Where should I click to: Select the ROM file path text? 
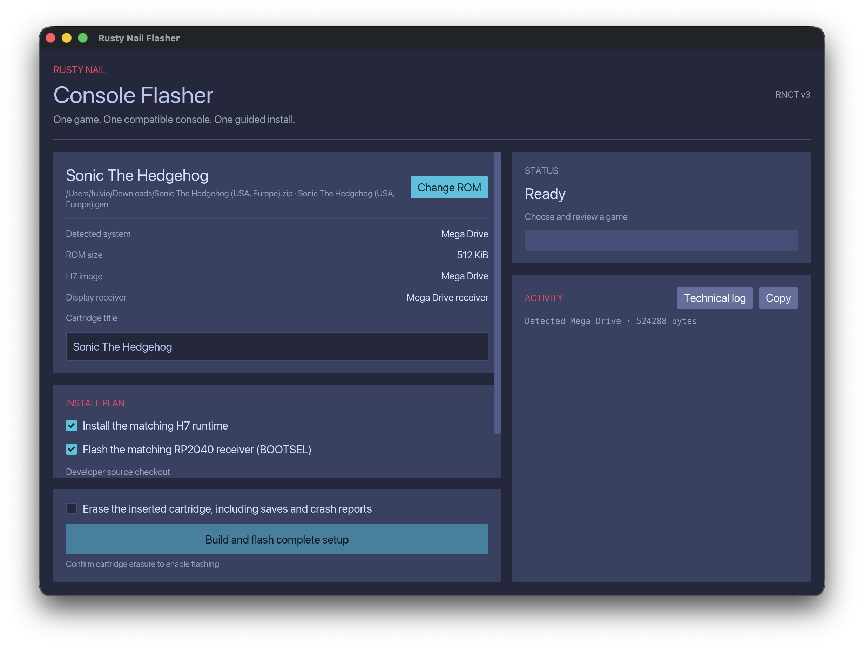pyautogui.click(x=230, y=199)
